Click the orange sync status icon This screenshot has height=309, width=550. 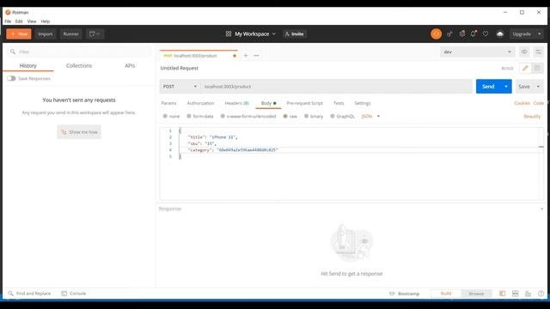coord(436,34)
